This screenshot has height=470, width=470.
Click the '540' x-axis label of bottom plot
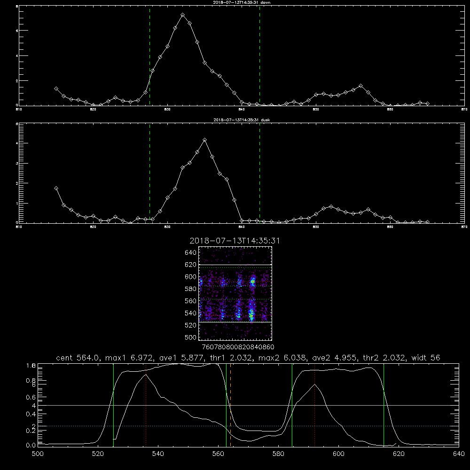(158, 454)
